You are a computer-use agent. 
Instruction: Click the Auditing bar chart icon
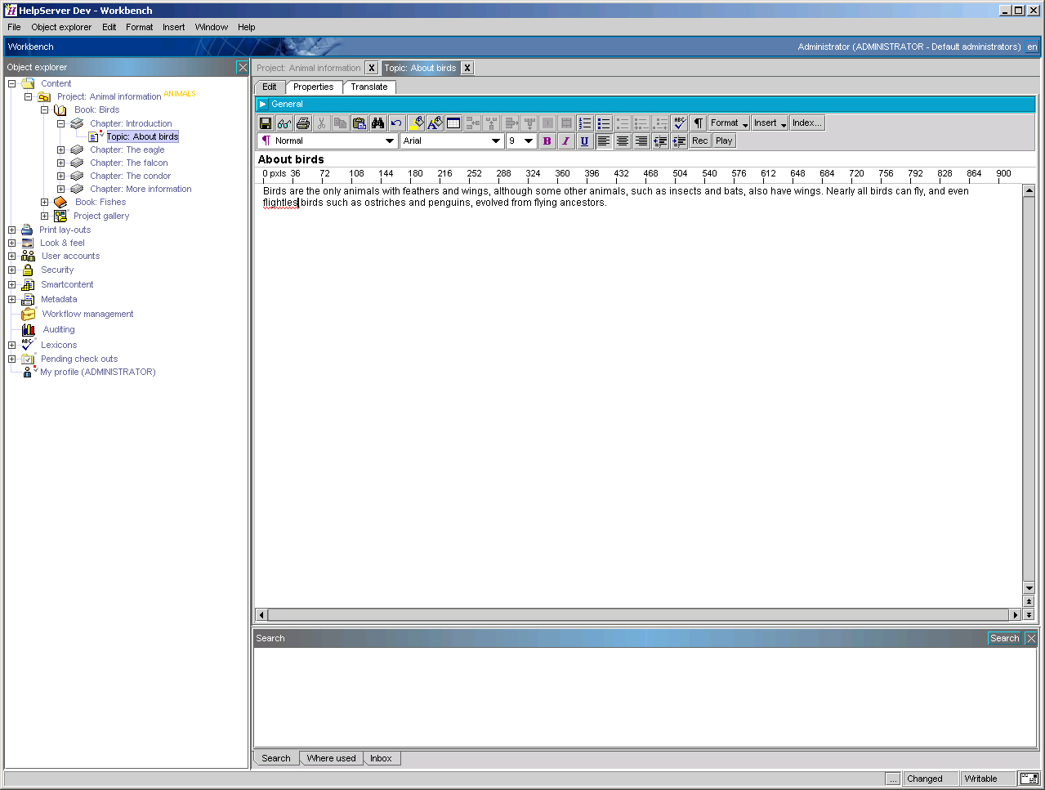click(x=29, y=329)
